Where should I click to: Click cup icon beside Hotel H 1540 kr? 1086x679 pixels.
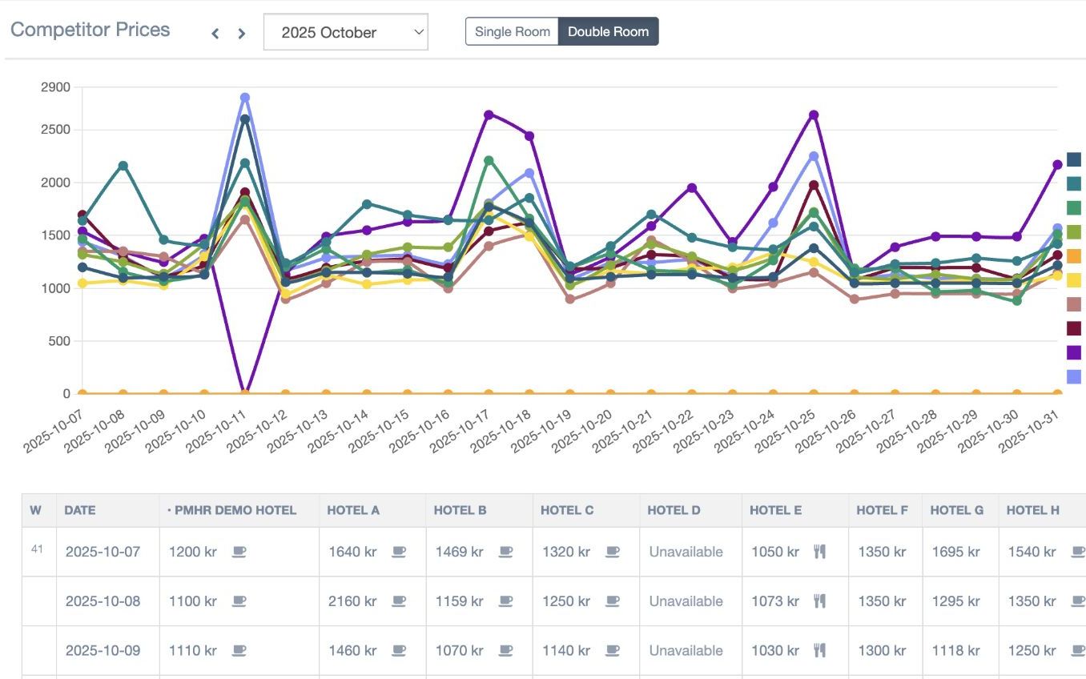[x=1079, y=552]
